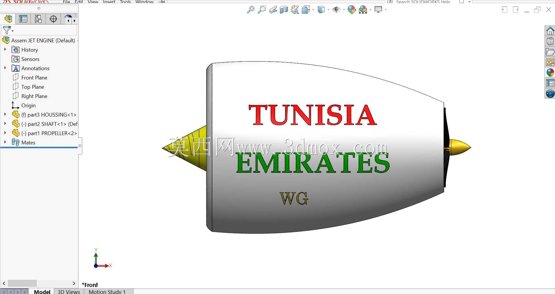Select the Origin tree item
The image size is (555, 294).
(x=24, y=105)
